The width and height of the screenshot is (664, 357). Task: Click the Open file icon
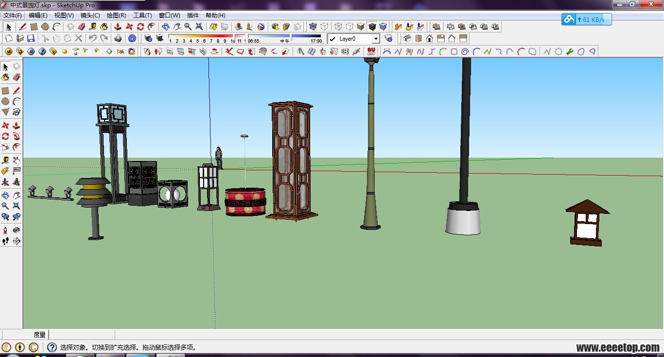20,38
